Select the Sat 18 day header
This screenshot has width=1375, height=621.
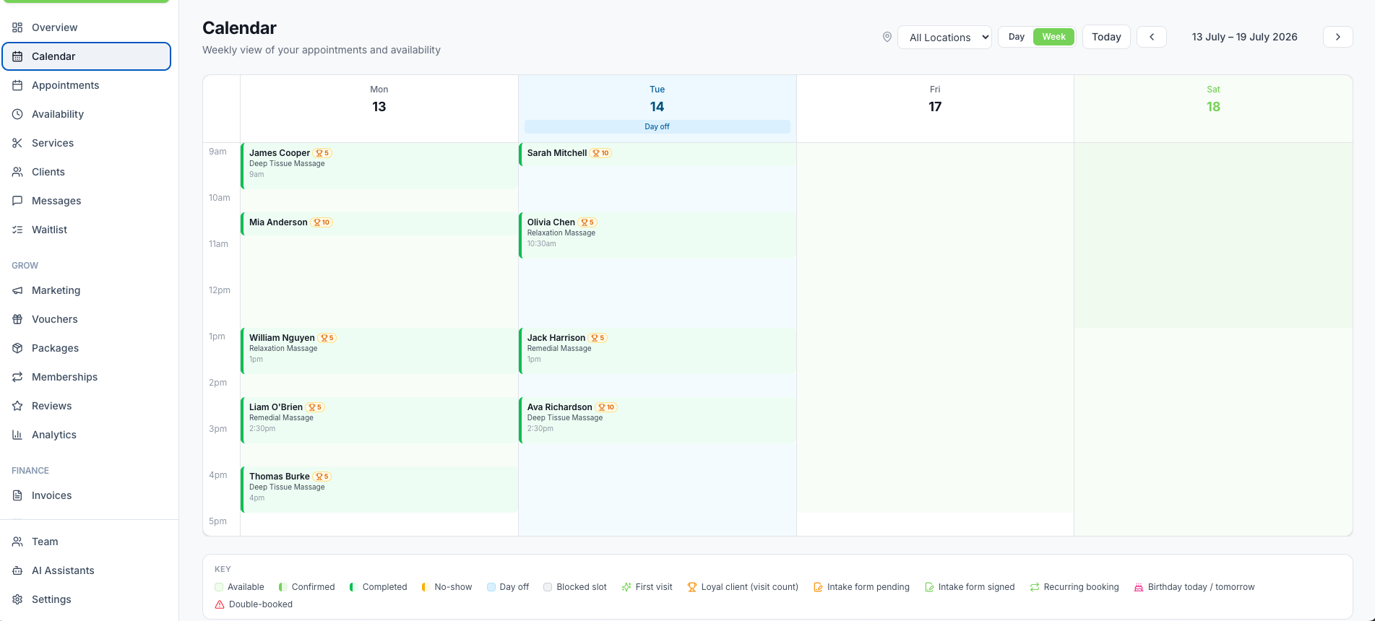pos(1213,108)
